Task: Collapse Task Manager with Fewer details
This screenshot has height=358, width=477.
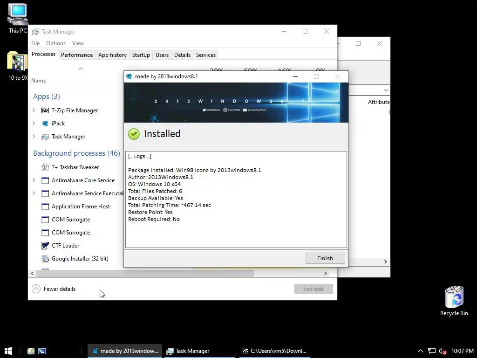Action: pyautogui.click(x=54, y=289)
